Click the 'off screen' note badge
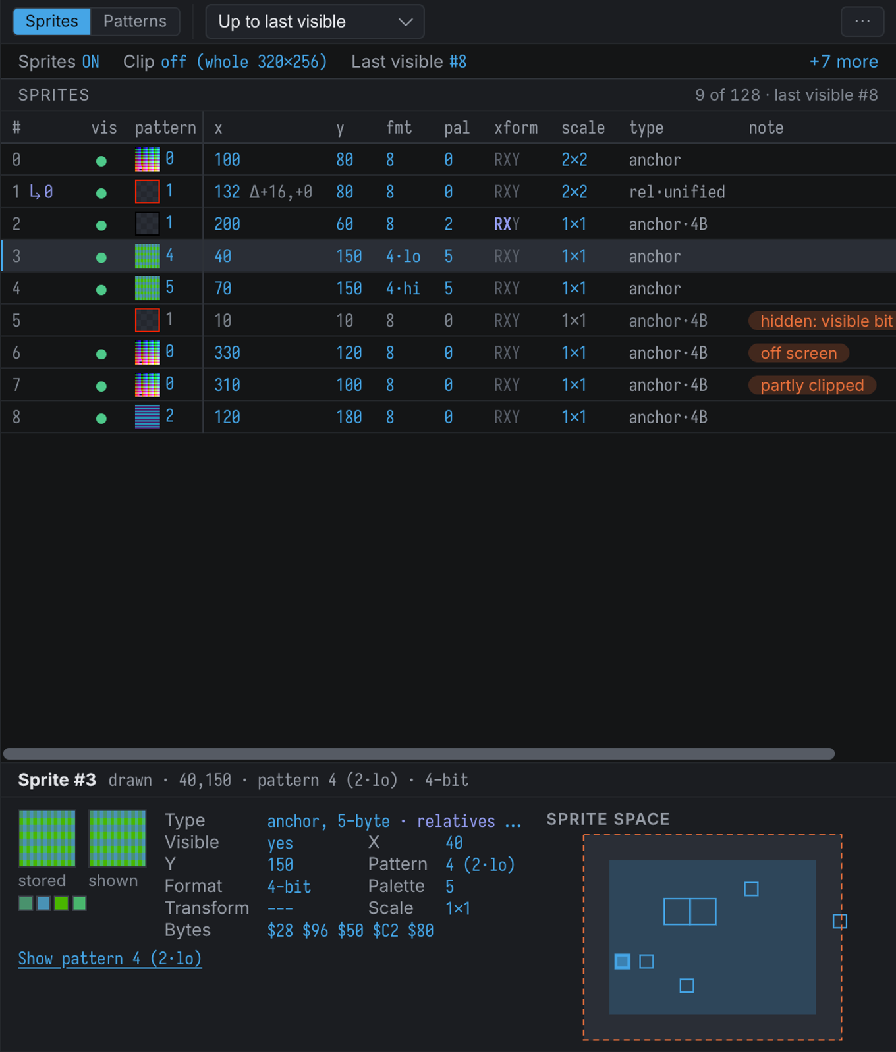The height and width of the screenshot is (1052, 896). pos(798,353)
